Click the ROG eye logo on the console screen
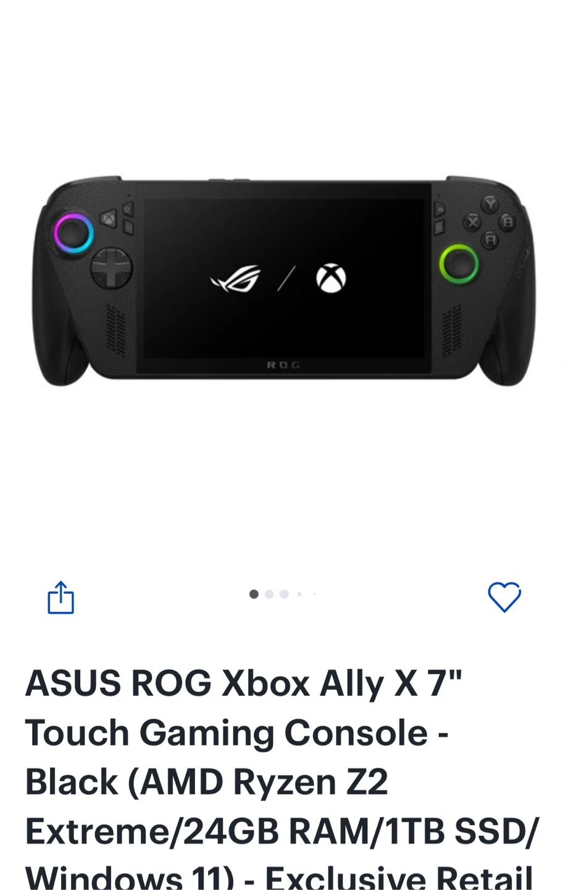This screenshot has height=890, width=568. [235, 279]
